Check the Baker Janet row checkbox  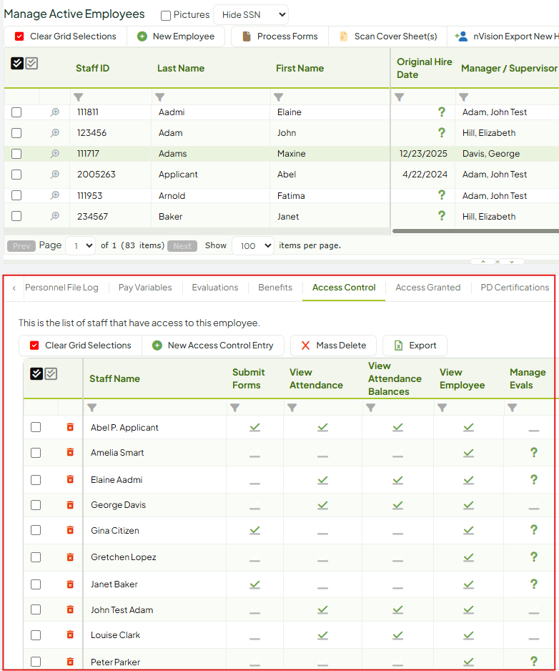16,216
